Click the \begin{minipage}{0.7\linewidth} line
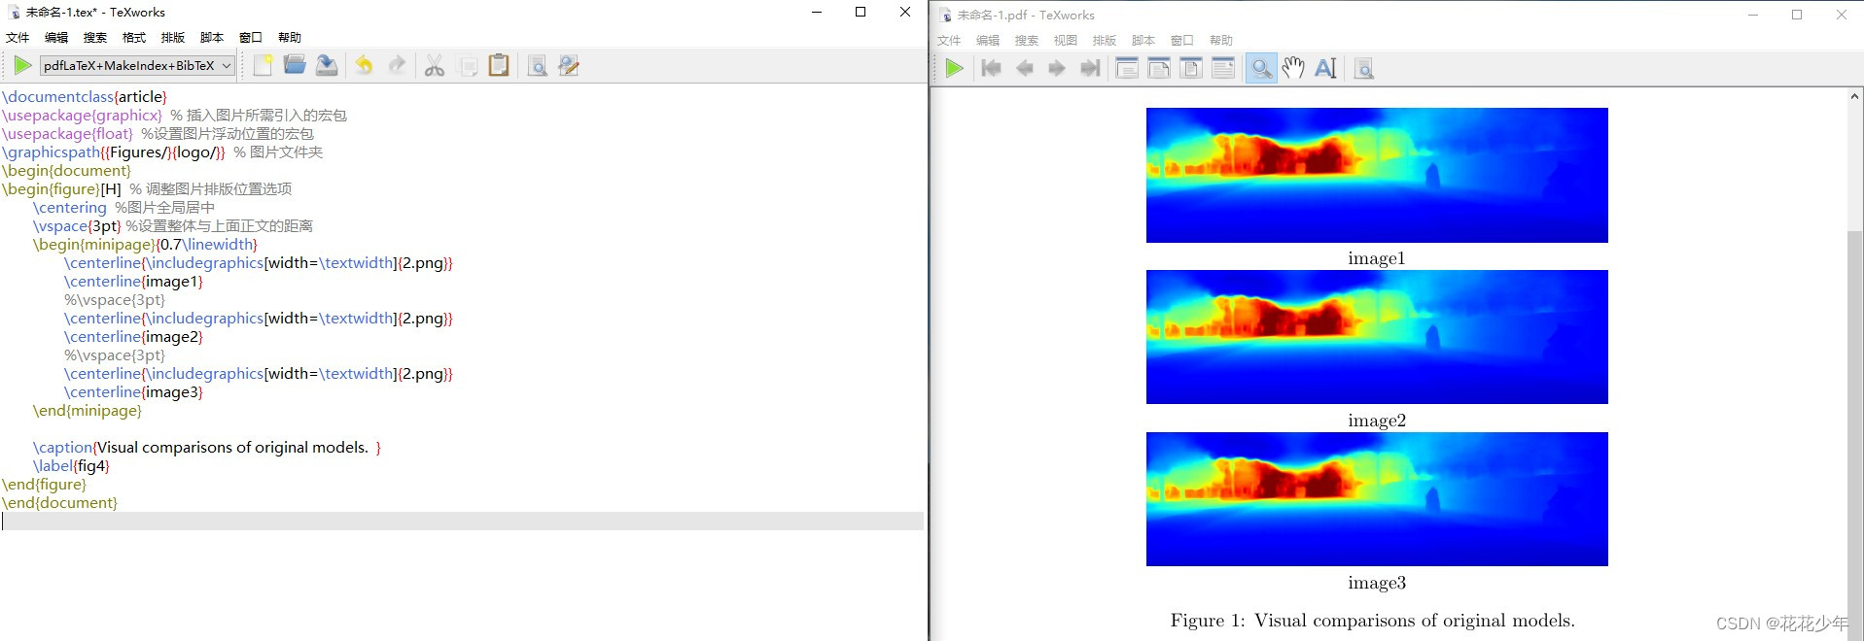The image size is (1864, 641). click(145, 245)
